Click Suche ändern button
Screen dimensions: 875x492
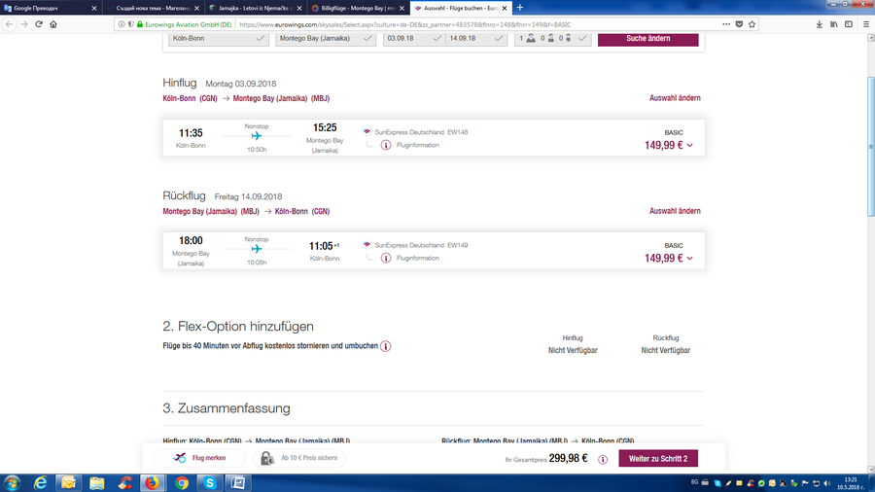click(x=647, y=39)
